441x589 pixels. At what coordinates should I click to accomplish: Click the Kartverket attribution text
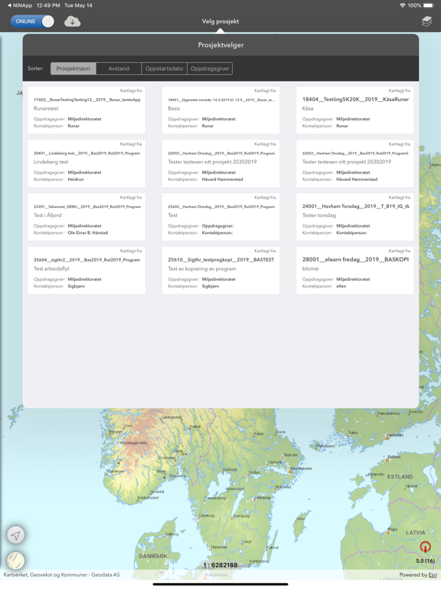61,574
